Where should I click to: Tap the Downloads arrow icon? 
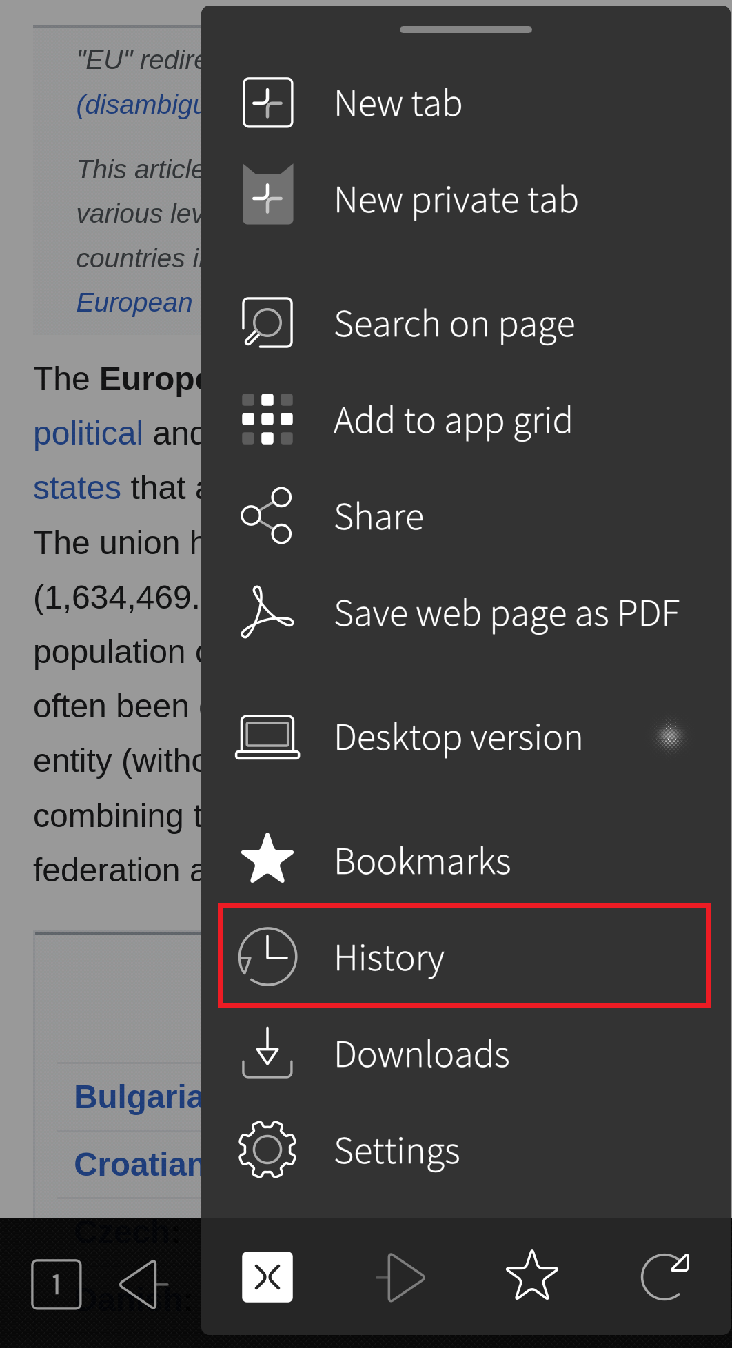[267, 1053]
